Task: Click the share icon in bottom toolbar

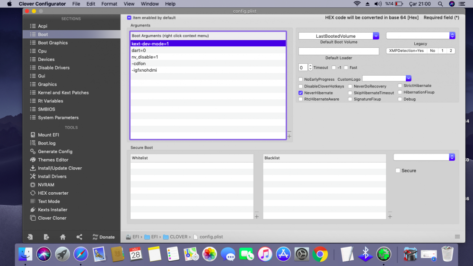Action: (x=79, y=237)
